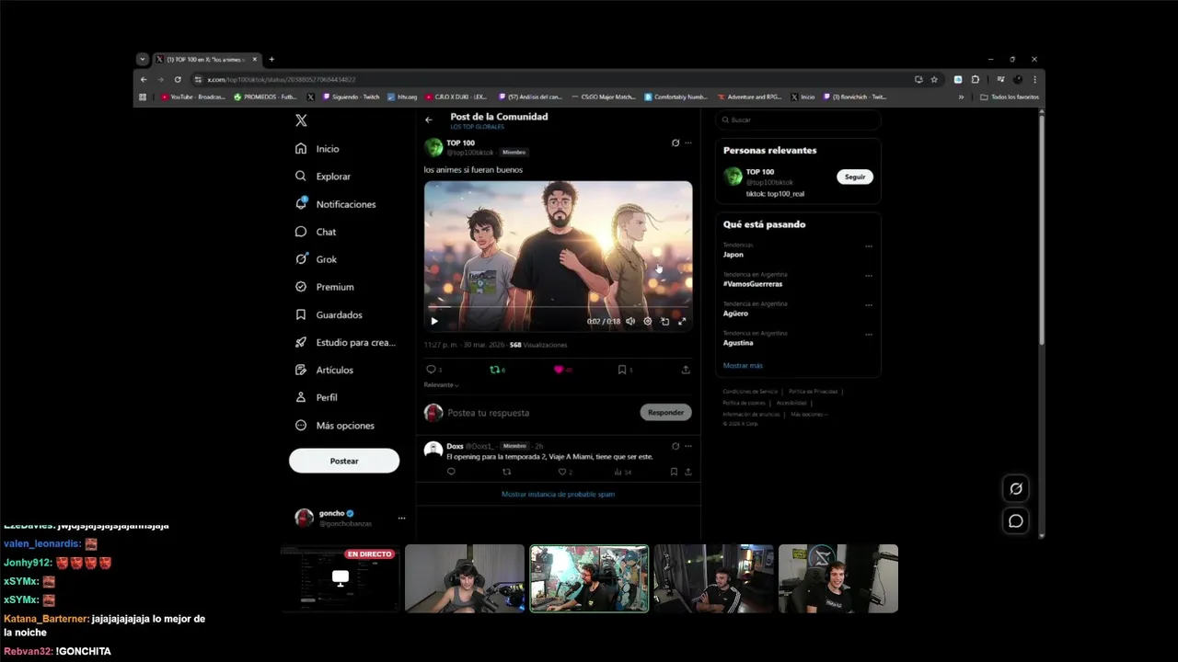Image resolution: width=1178 pixels, height=662 pixels.
Task: Toggle picture-in-picture on the video
Action: (664, 321)
